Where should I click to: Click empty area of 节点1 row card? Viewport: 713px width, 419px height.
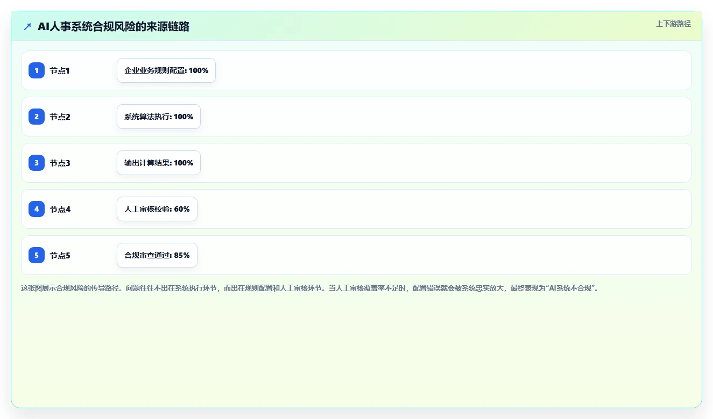point(452,70)
